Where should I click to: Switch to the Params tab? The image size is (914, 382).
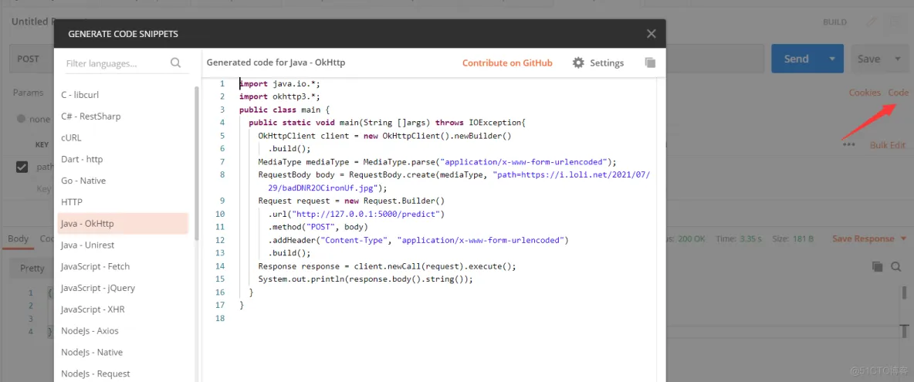point(28,93)
